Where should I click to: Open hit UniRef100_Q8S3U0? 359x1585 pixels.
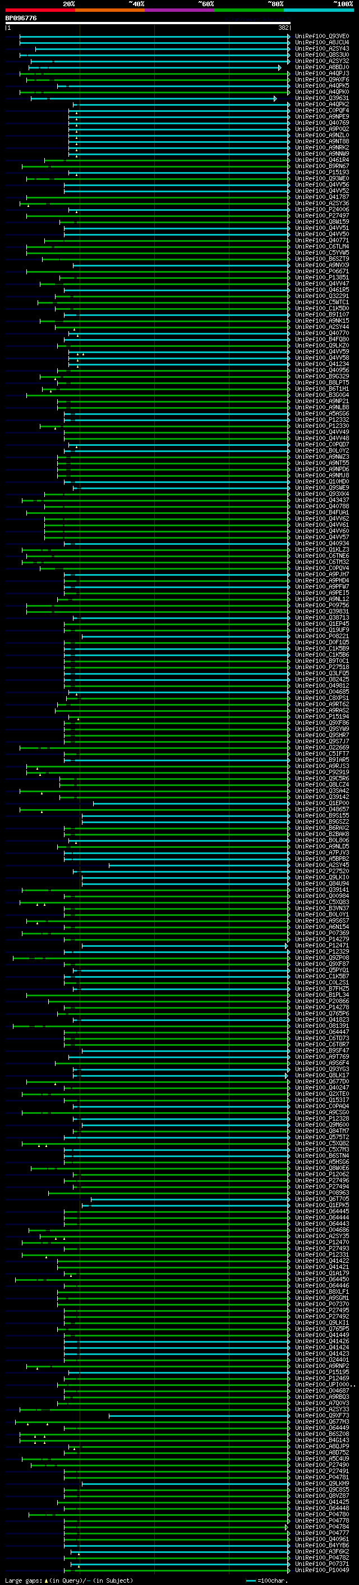coord(322,55)
